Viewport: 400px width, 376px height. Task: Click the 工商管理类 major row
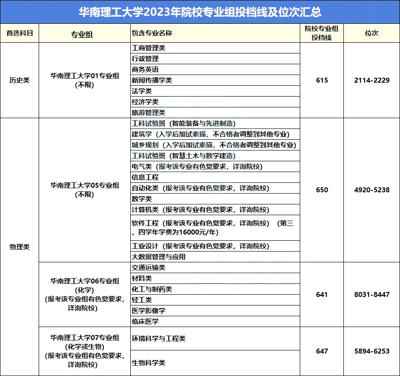215,48
